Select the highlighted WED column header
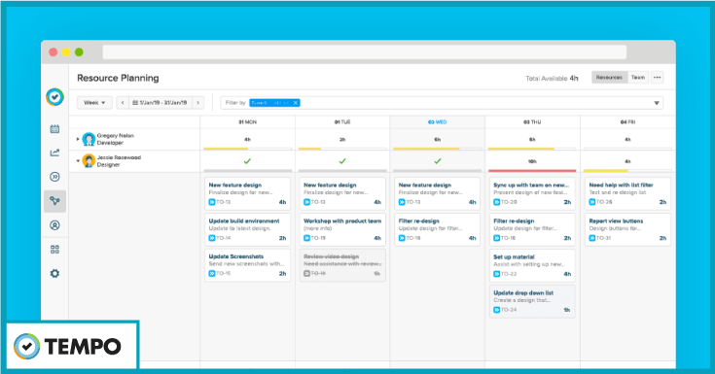 (438, 122)
